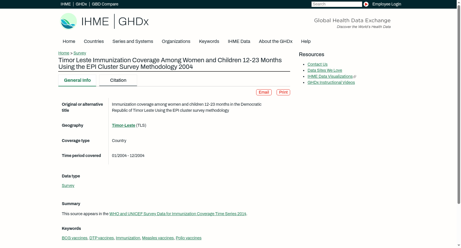Click the "Resources" heading
This screenshot has width=461, height=248.
(311, 54)
